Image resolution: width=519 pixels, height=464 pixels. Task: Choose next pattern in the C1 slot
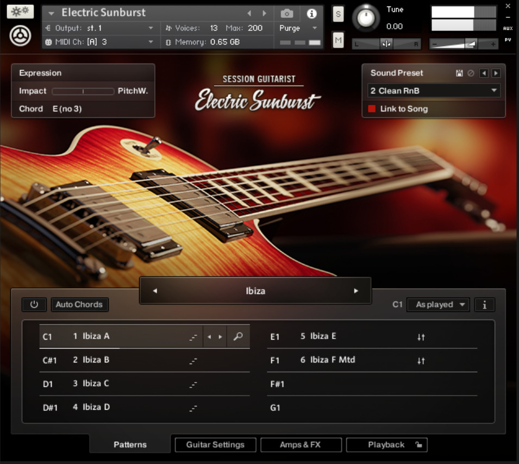click(x=221, y=337)
